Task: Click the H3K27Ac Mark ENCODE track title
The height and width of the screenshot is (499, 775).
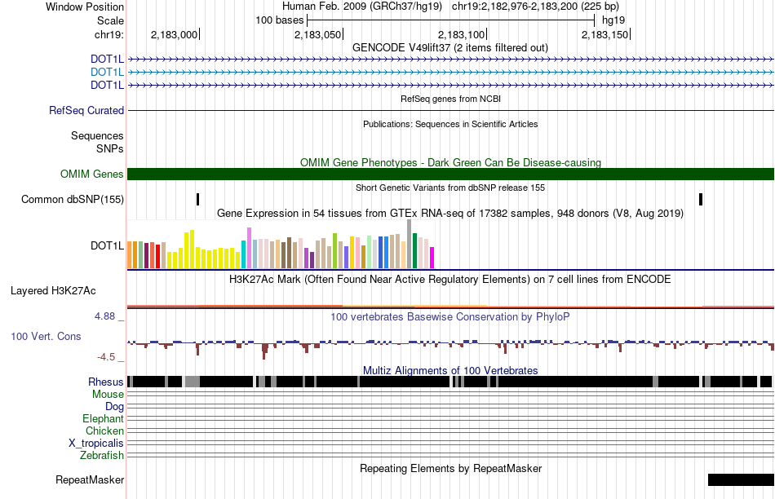Action: coord(450,279)
